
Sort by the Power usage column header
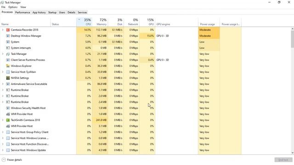(x=209, y=22)
